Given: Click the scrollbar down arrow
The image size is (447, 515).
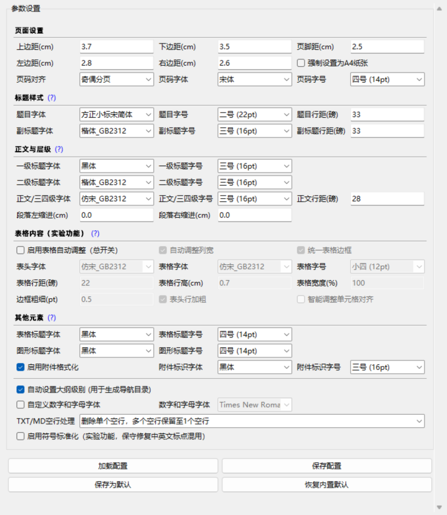Looking at the screenshot, I should 439,507.
